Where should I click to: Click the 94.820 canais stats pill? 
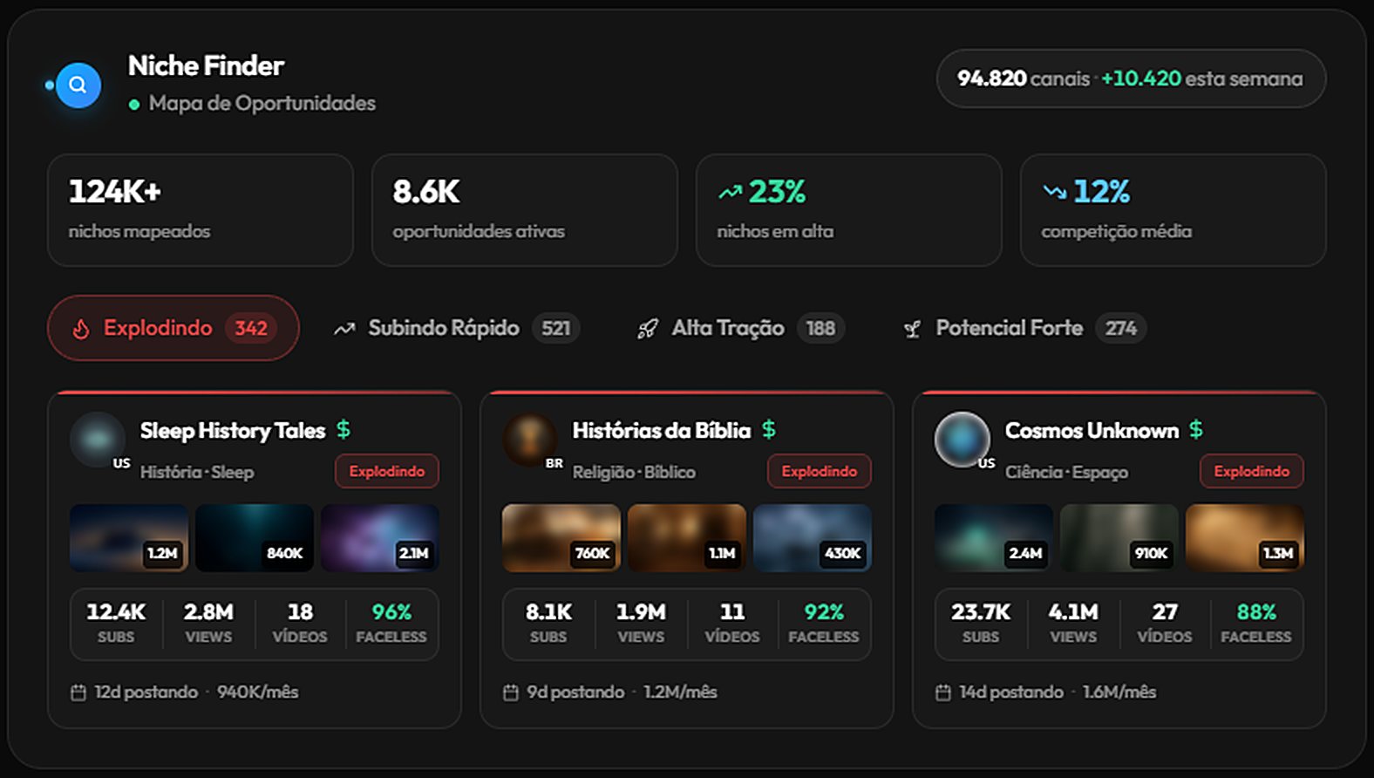click(1131, 78)
